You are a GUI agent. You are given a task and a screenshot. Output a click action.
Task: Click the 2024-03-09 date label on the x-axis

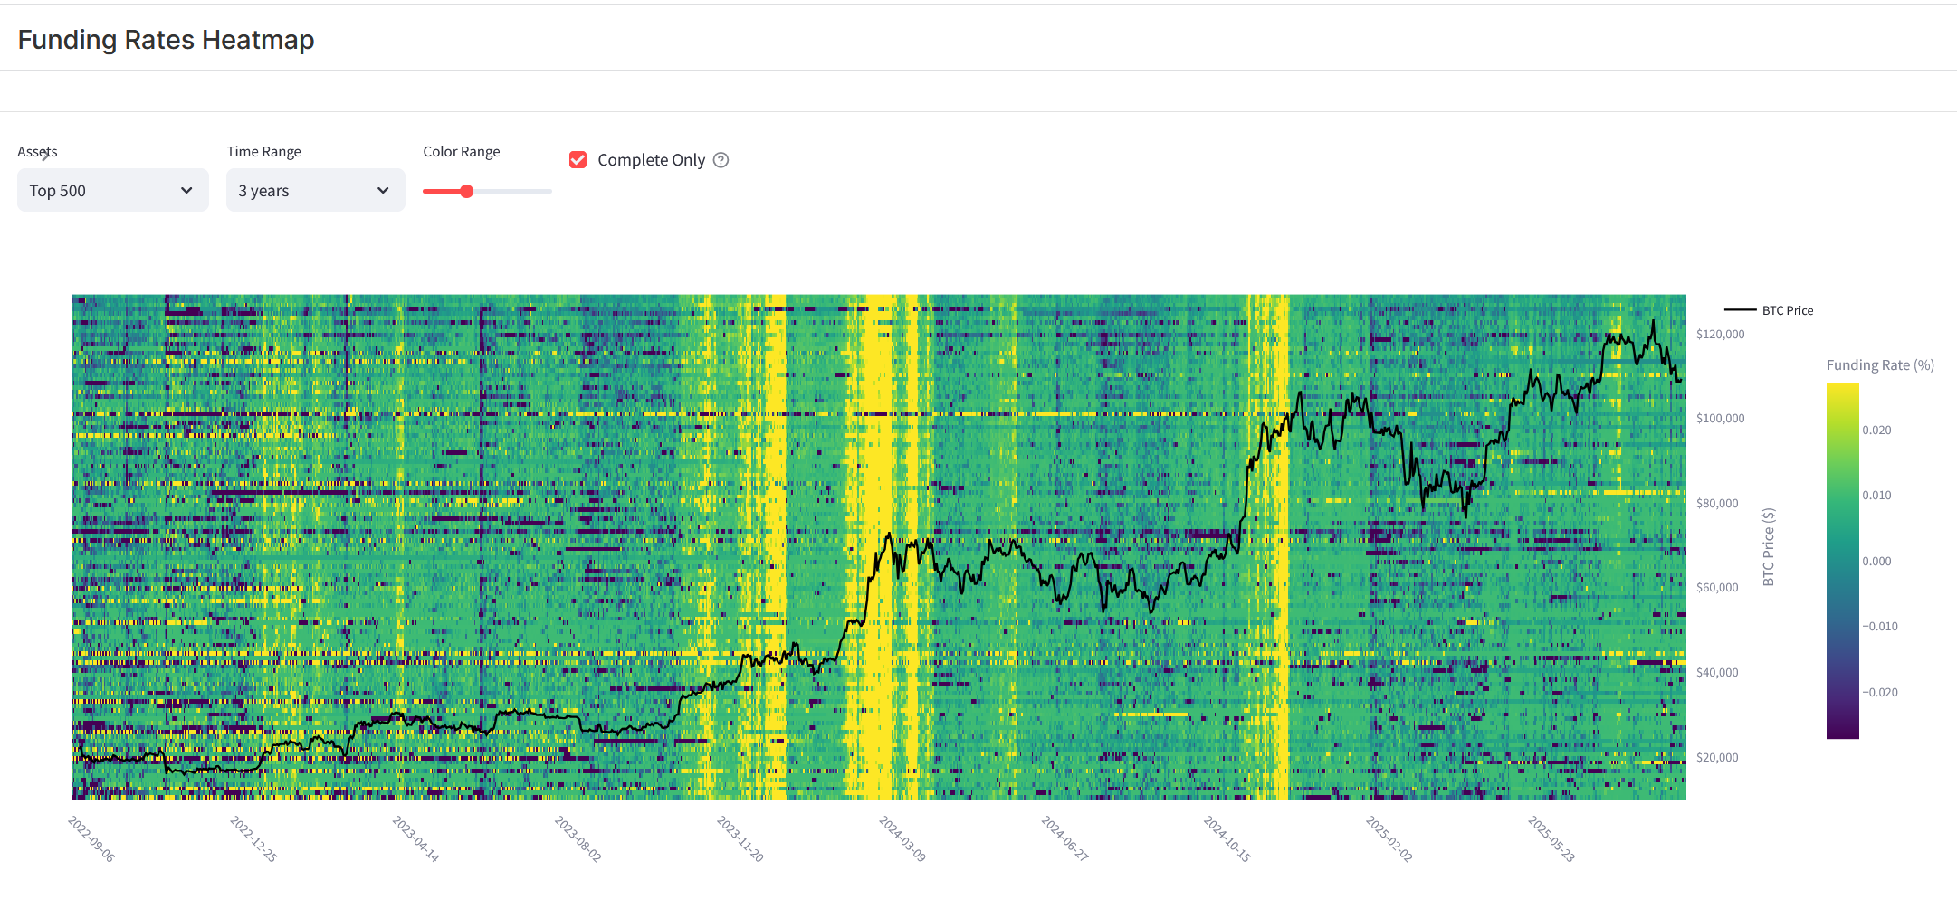pyautogui.click(x=902, y=839)
